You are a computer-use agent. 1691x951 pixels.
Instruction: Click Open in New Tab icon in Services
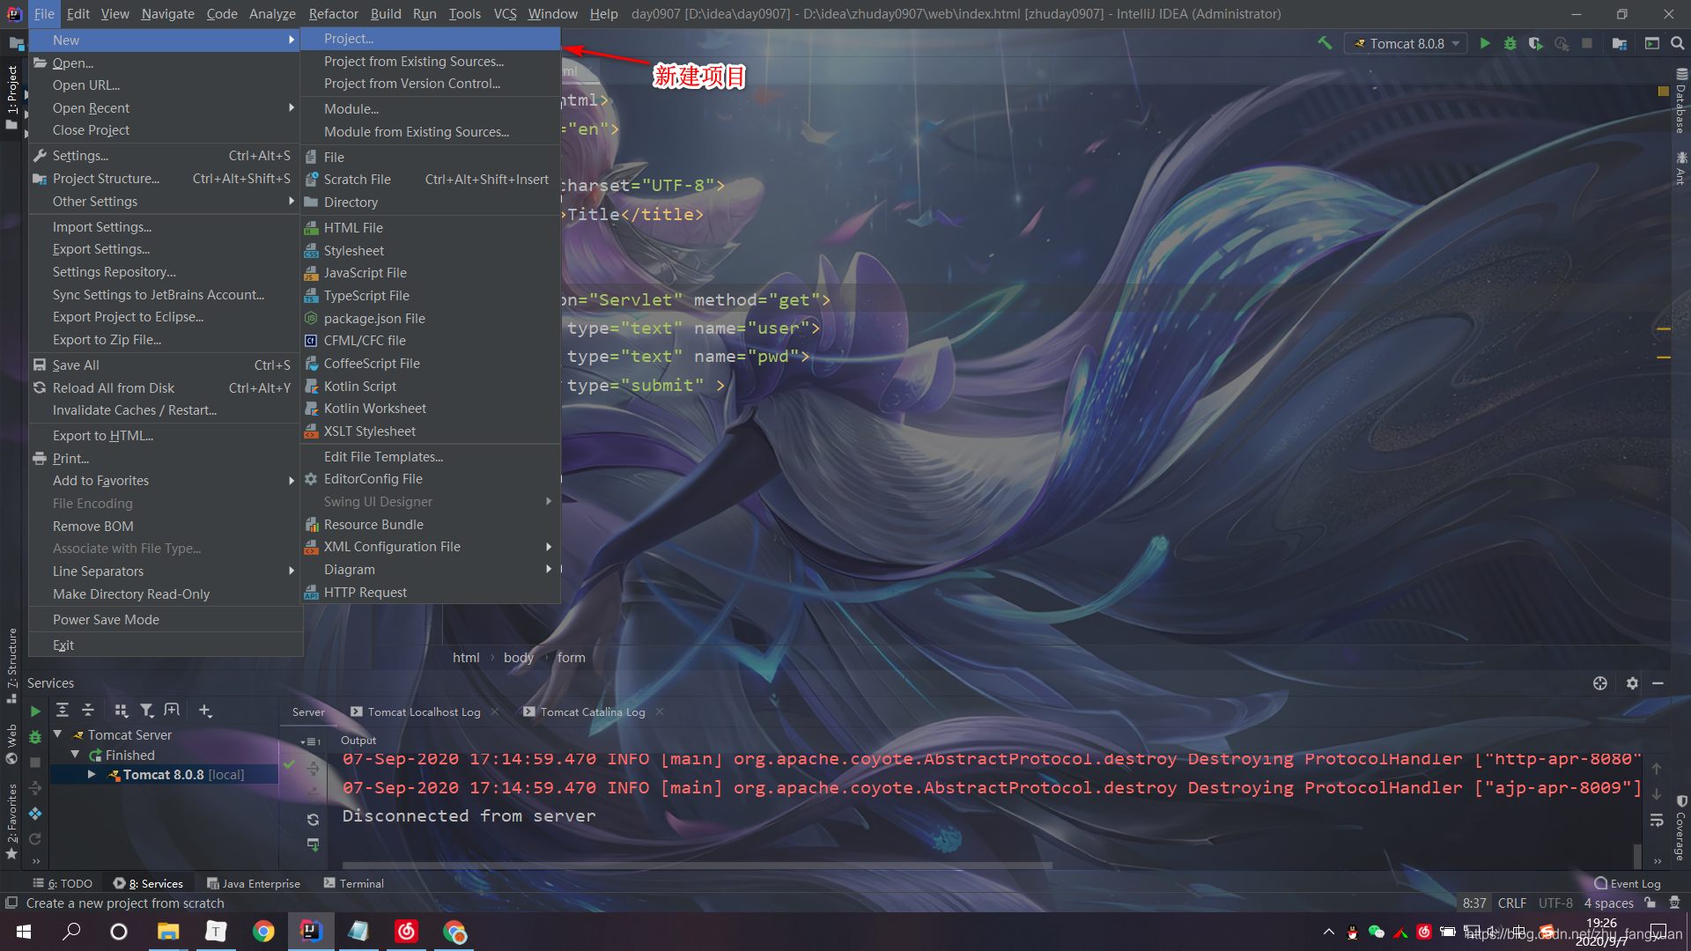172,710
